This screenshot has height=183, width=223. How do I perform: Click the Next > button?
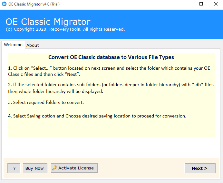(x=200, y=168)
